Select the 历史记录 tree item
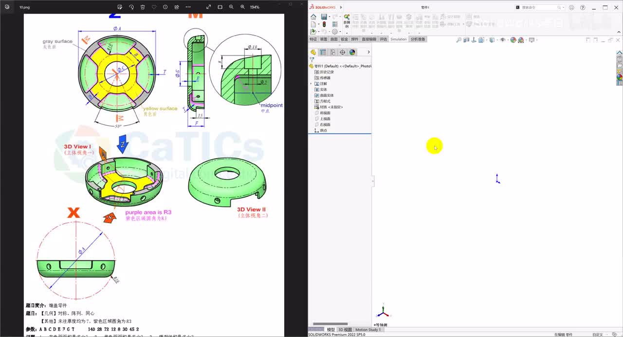 324,72
